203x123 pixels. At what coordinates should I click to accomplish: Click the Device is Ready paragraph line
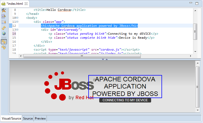coord(102,38)
